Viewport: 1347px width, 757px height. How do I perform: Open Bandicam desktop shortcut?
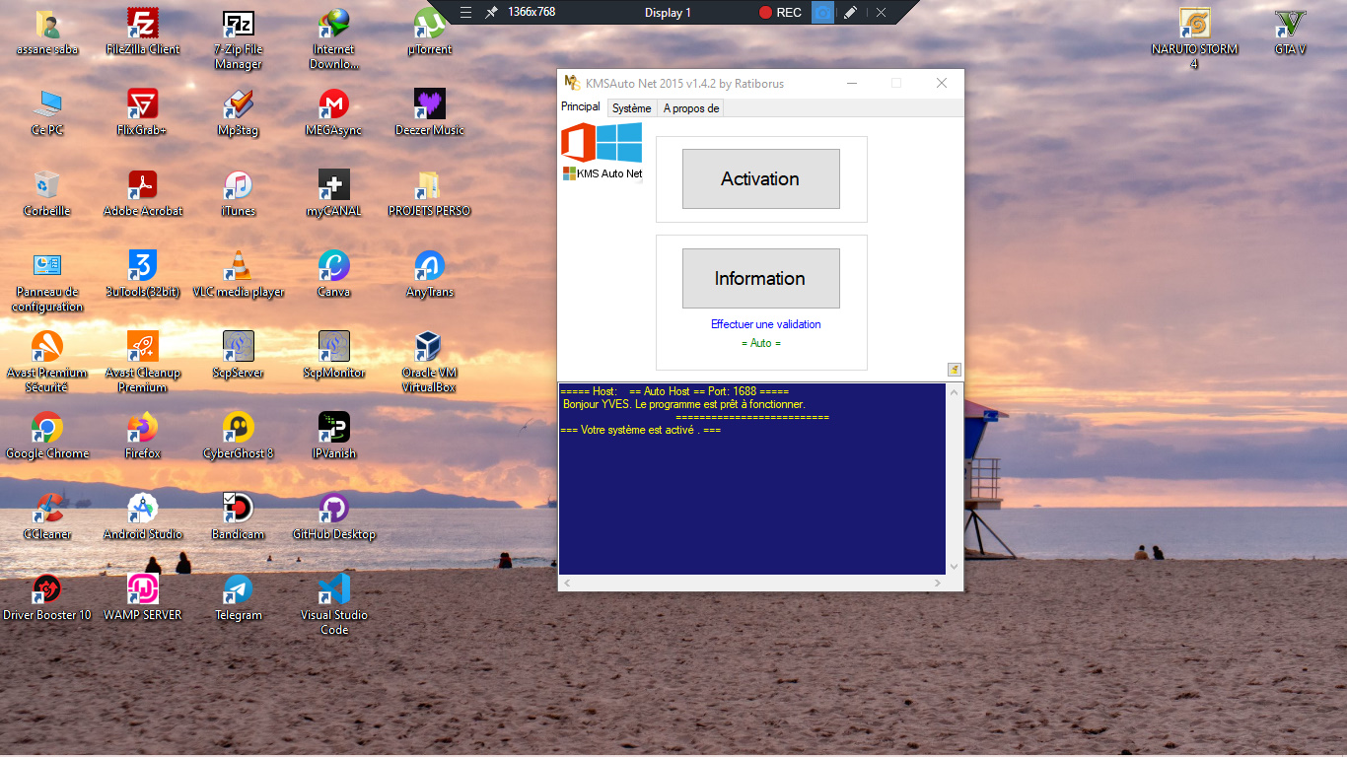tap(238, 517)
